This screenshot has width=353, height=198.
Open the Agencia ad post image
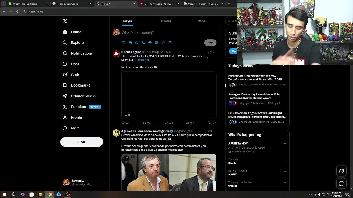click(x=169, y=172)
